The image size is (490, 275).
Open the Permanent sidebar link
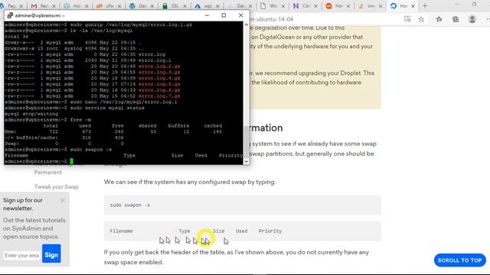coord(47,172)
